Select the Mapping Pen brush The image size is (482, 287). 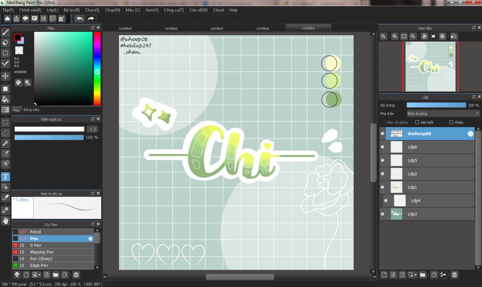53,252
